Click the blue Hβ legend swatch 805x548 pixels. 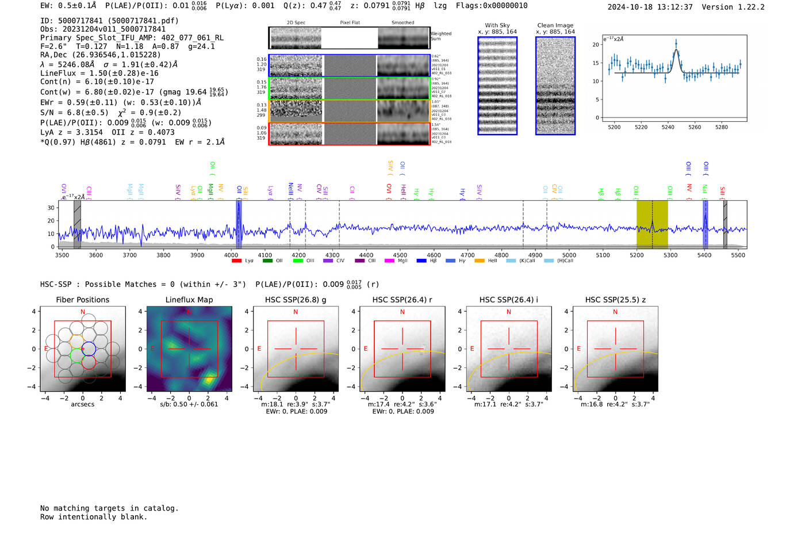point(421,261)
